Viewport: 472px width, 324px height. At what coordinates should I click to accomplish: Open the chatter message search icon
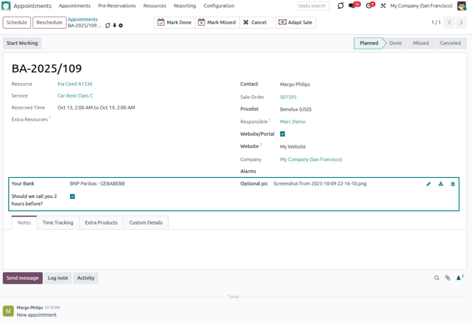(x=436, y=278)
